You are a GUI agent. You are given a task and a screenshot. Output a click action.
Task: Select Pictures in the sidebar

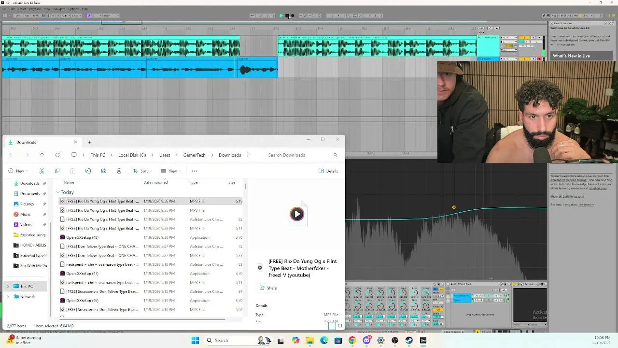(27, 204)
